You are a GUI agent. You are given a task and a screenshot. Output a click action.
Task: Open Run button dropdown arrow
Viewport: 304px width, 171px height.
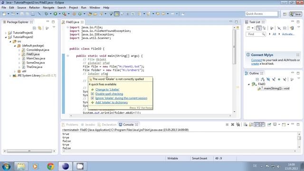click(x=59, y=14)
